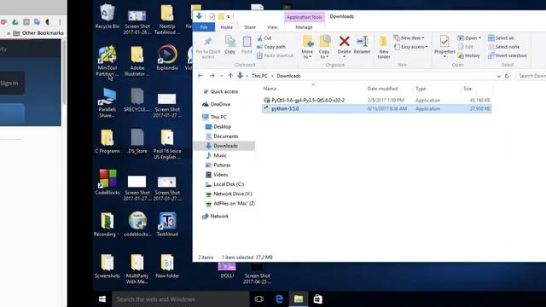
Task: Click Copy path in the ribbon
Action: click(x=271, y=47)
